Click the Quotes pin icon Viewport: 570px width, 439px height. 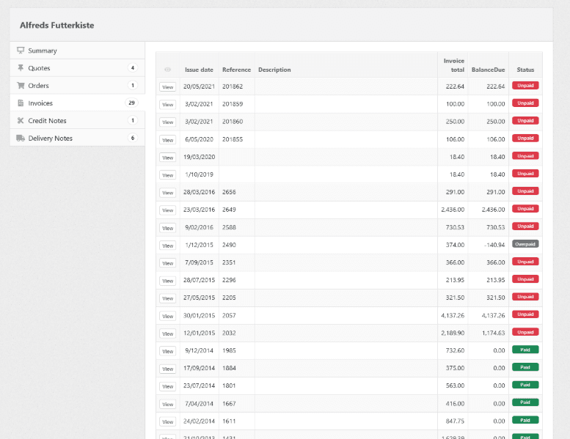[21, 68]
